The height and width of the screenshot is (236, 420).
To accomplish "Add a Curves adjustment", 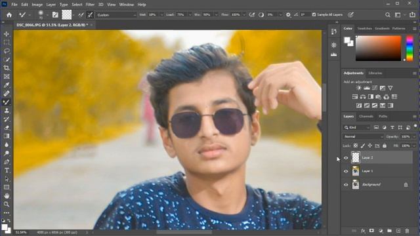I will [375, 88].
